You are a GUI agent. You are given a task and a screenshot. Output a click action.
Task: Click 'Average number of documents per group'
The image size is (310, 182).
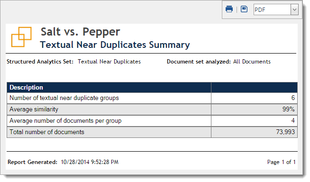coord(65,121)
